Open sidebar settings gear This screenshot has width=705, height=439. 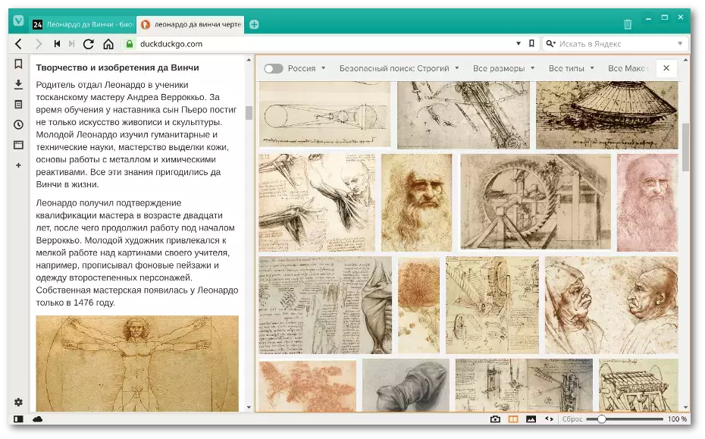pyautogui.click(x=18, y=402)
